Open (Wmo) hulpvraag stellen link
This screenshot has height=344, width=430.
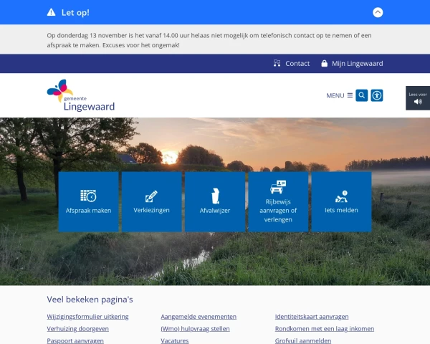click(x=195, y=329)
